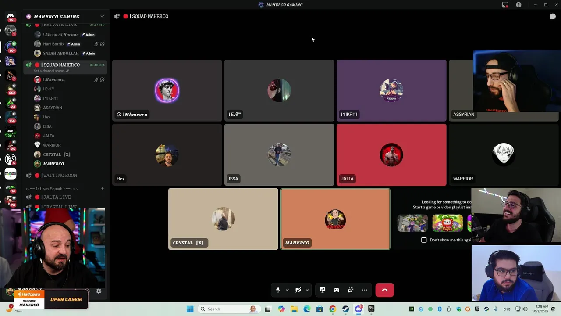Add channel to Lives Squad category
Image resolution: width=561 pixels, height=316 pixels.
tap(102, 189)
